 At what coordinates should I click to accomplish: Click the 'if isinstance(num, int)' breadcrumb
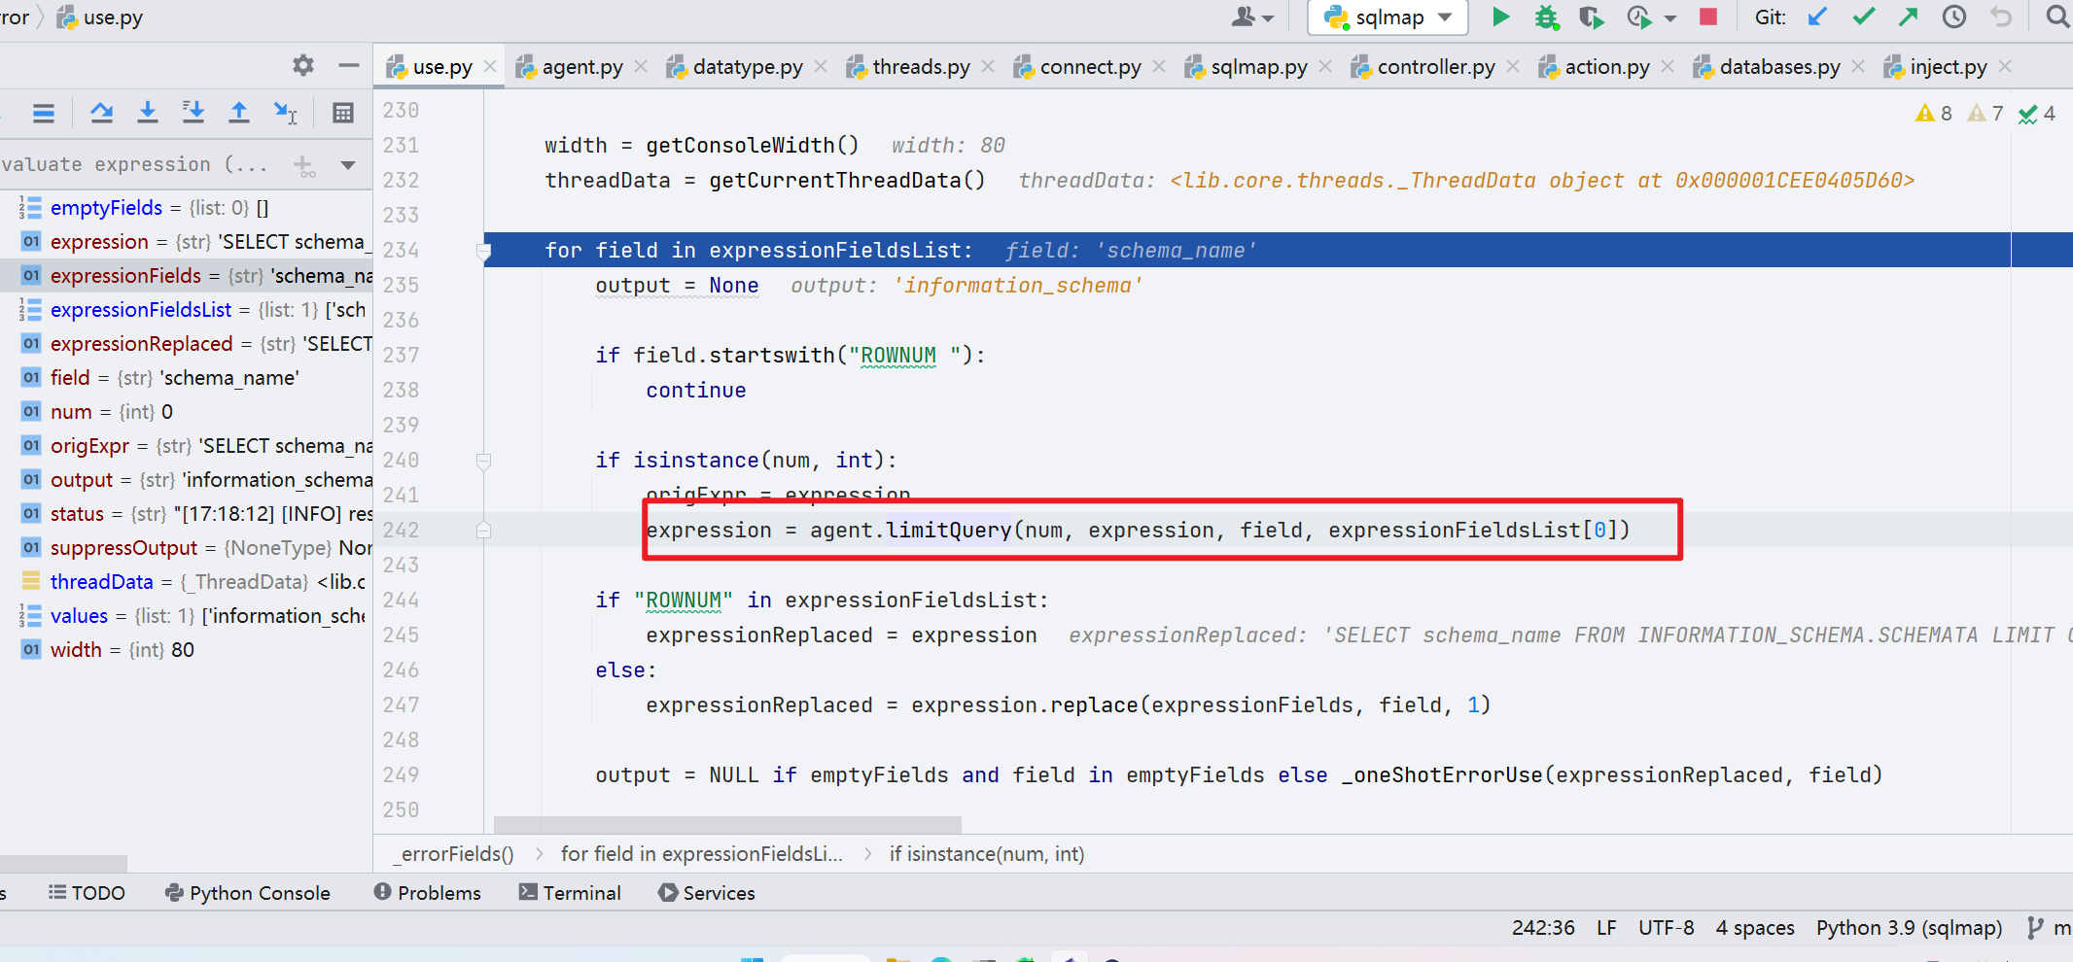click(987, 854)
